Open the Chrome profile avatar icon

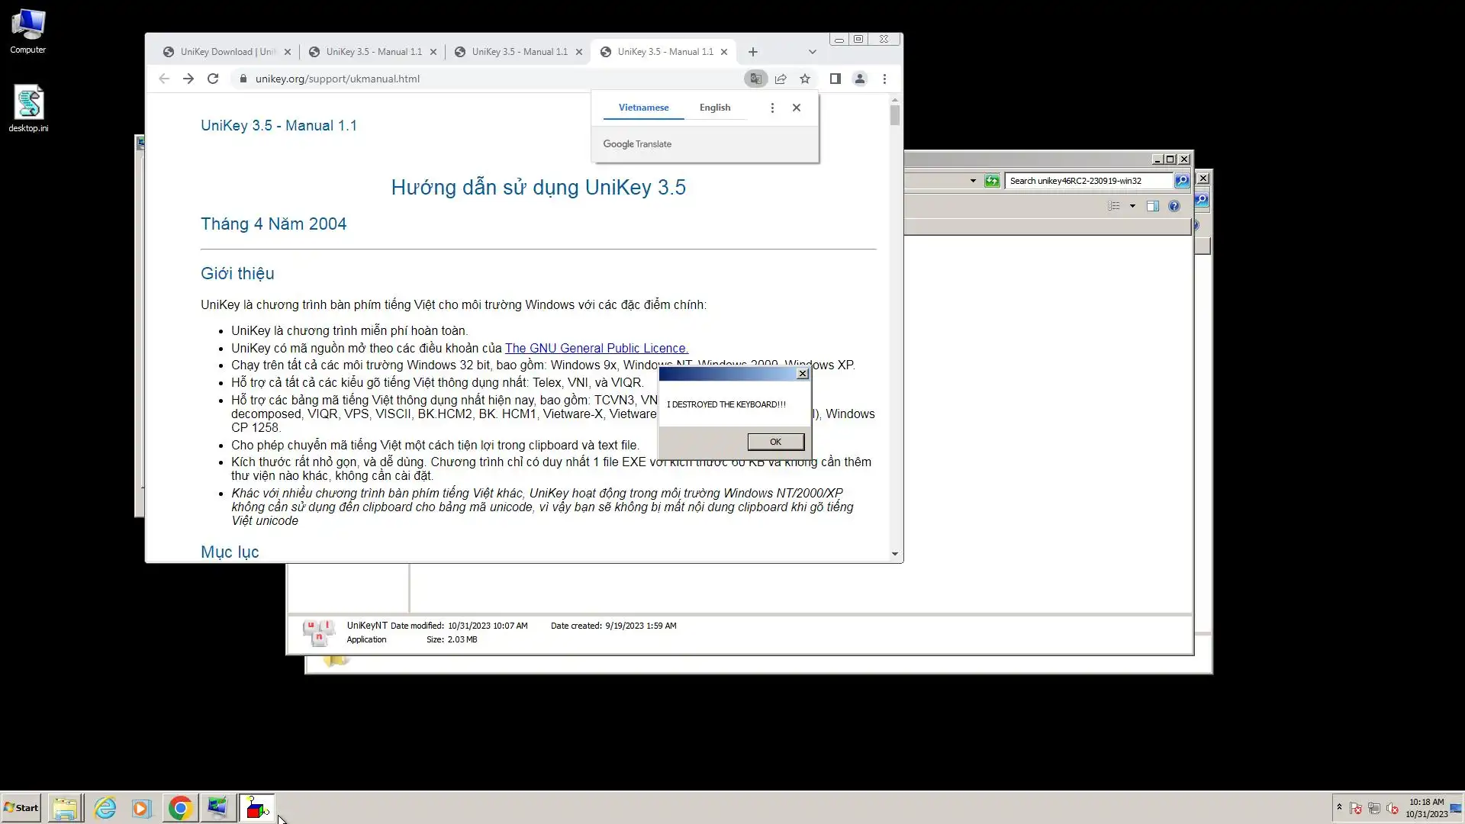tap(860, 79)
